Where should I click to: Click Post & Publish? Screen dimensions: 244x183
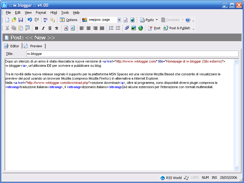pos(177,28)
